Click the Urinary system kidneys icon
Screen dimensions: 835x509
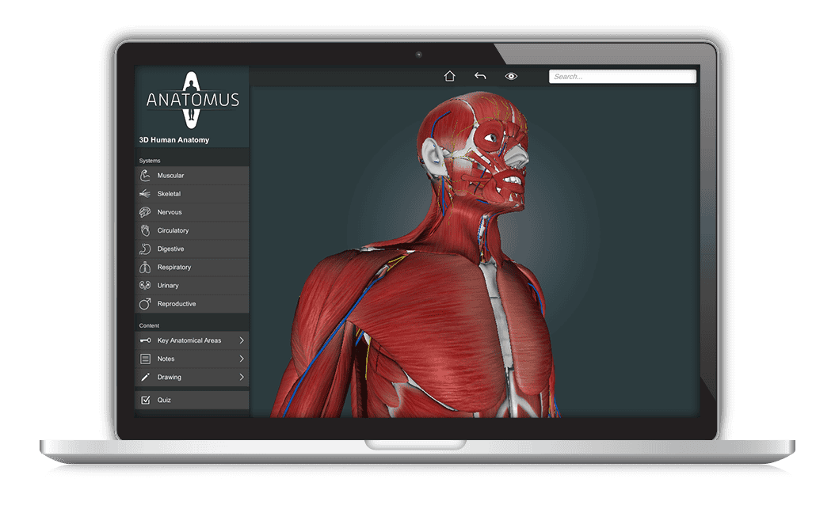pyautogui.click(x=145, y=286)
